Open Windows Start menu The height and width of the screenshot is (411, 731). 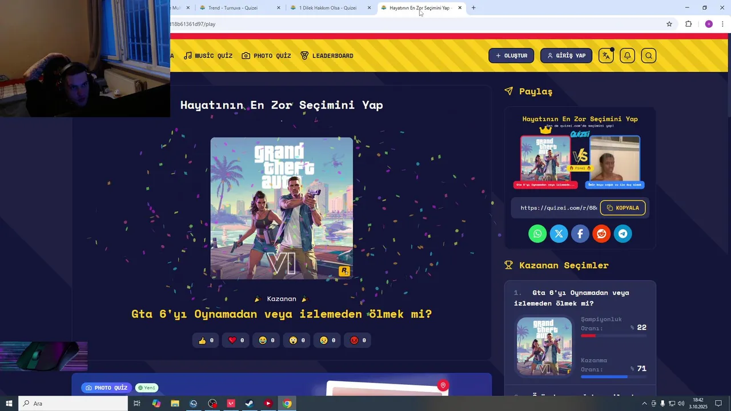[x=9, y=404]
